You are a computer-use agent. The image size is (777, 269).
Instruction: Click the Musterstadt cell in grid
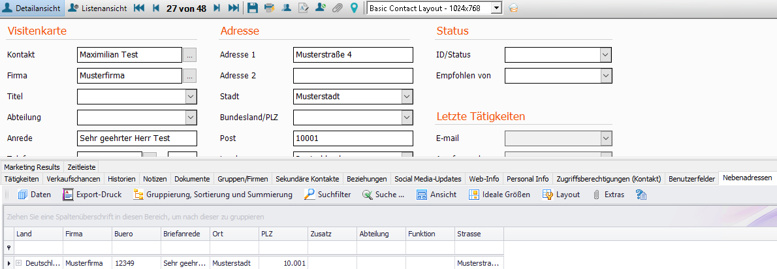tap(234, 263)
